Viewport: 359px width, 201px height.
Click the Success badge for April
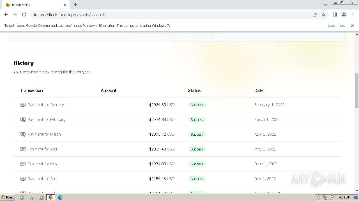pyautogui.click(x=197, y=149)
